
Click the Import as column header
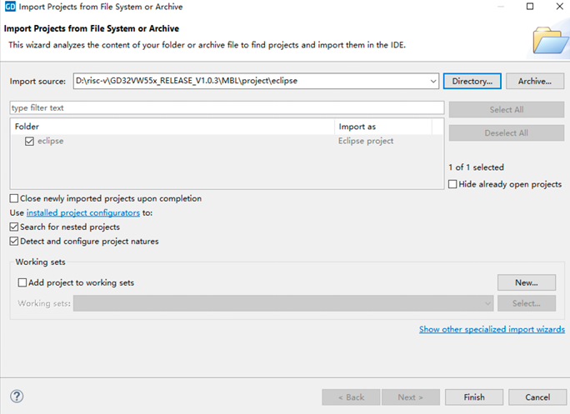(383, 127)
